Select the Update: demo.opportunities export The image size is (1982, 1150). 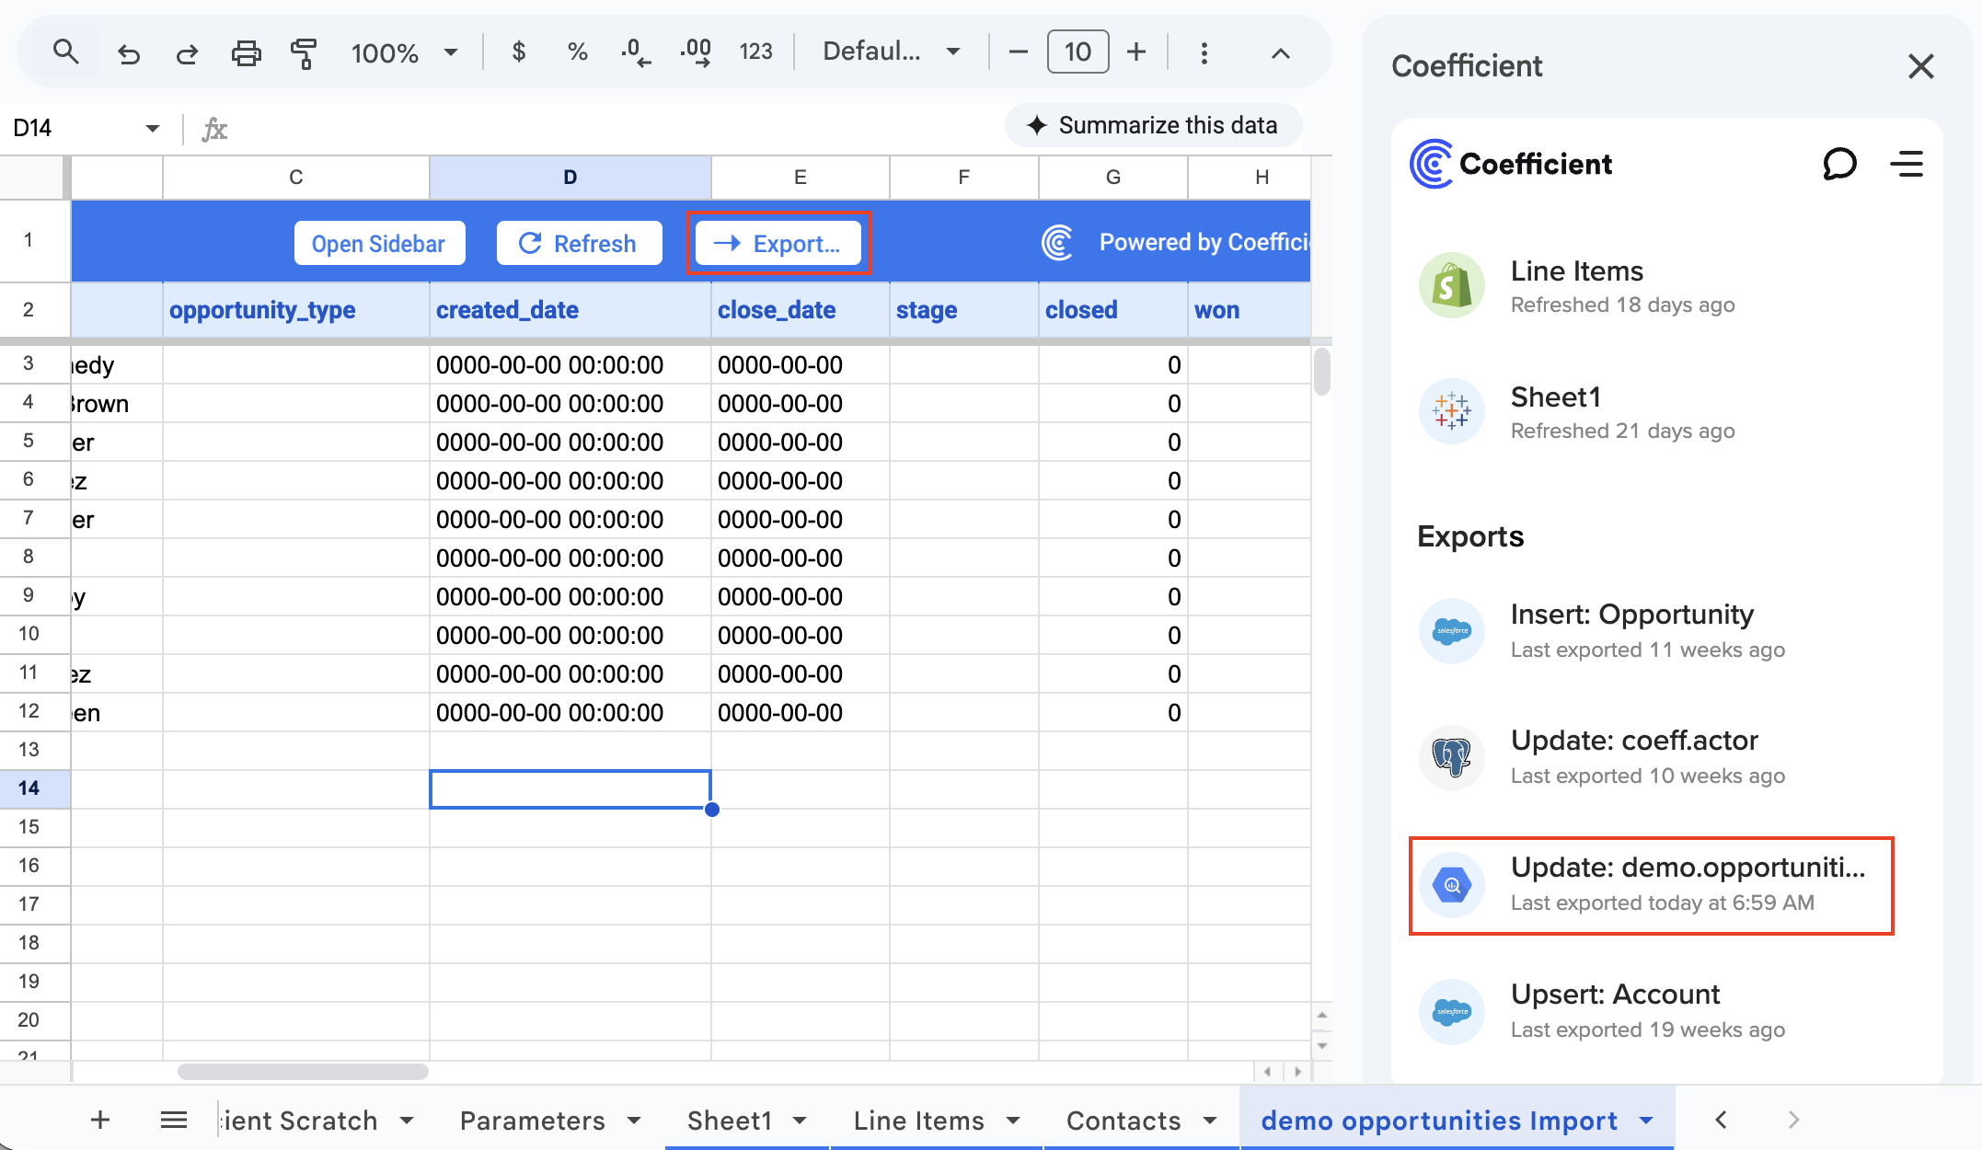(x=1651, y=885)
